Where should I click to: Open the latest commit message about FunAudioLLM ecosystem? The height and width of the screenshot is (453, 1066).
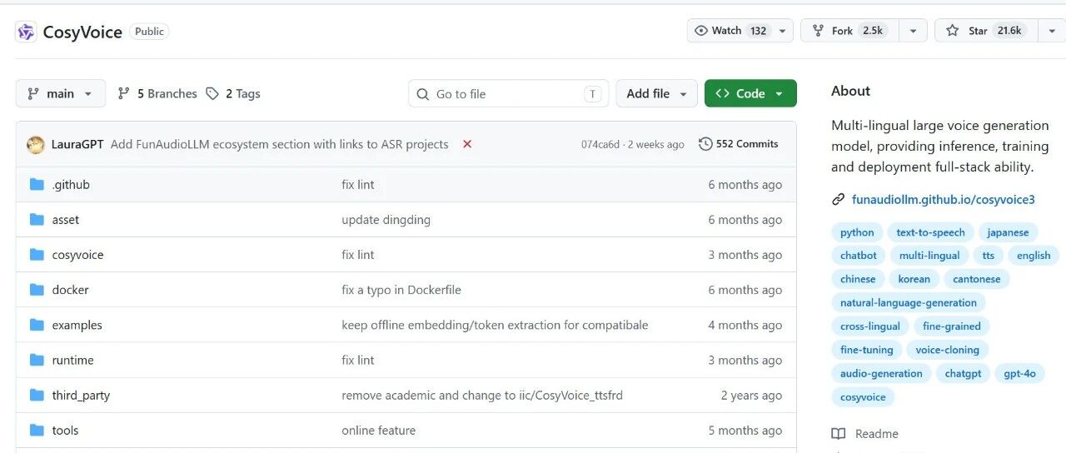[279, 144]
